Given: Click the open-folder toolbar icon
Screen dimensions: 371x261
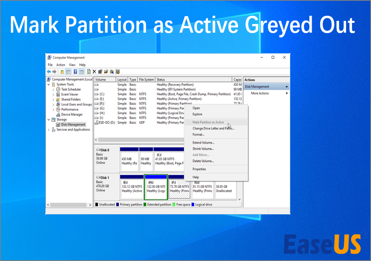Looking at the screenshot, I should [x=106, y=72].
